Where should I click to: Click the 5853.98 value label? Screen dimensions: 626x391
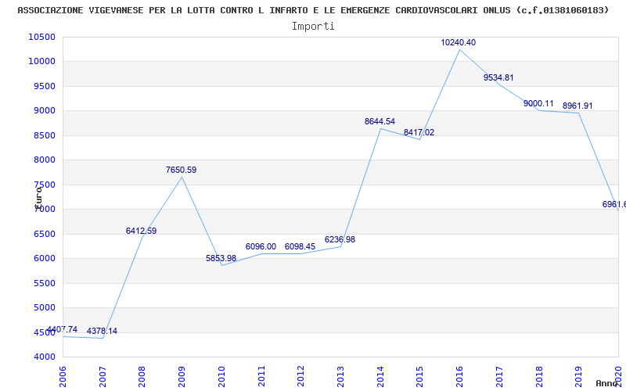(x=221, y=258)
